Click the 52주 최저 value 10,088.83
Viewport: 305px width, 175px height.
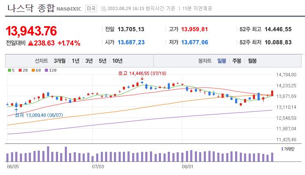click(x=278, y=42)
